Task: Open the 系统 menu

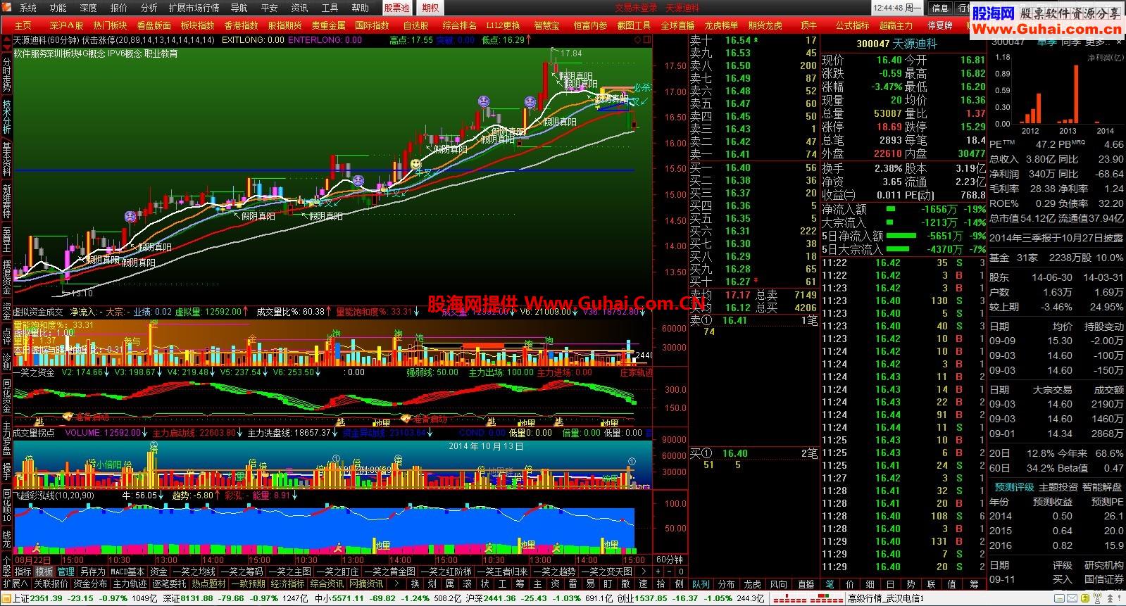Action: pyautogui.click(x=28, y=8)
